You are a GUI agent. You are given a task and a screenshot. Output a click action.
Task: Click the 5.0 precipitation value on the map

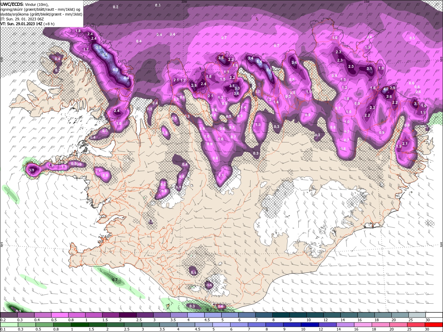point(269,70)
